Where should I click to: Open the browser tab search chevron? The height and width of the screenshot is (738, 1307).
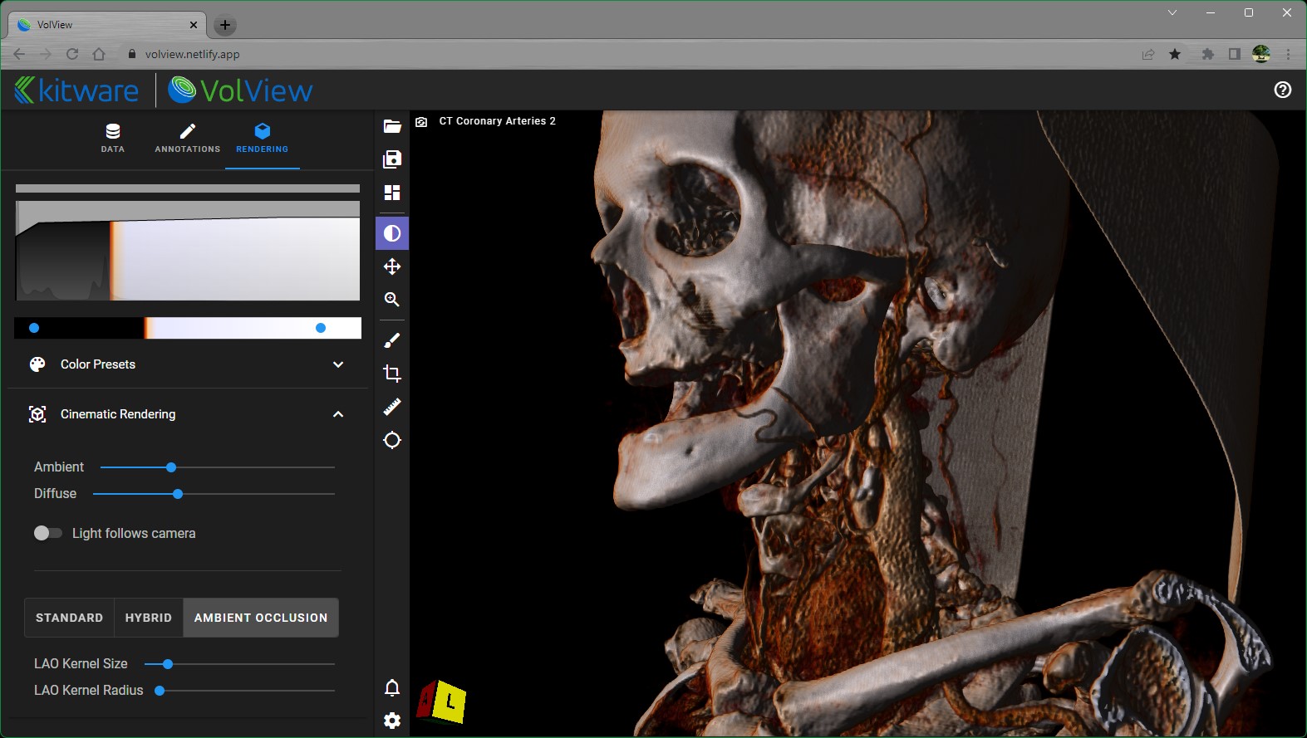click(1172, 12)
